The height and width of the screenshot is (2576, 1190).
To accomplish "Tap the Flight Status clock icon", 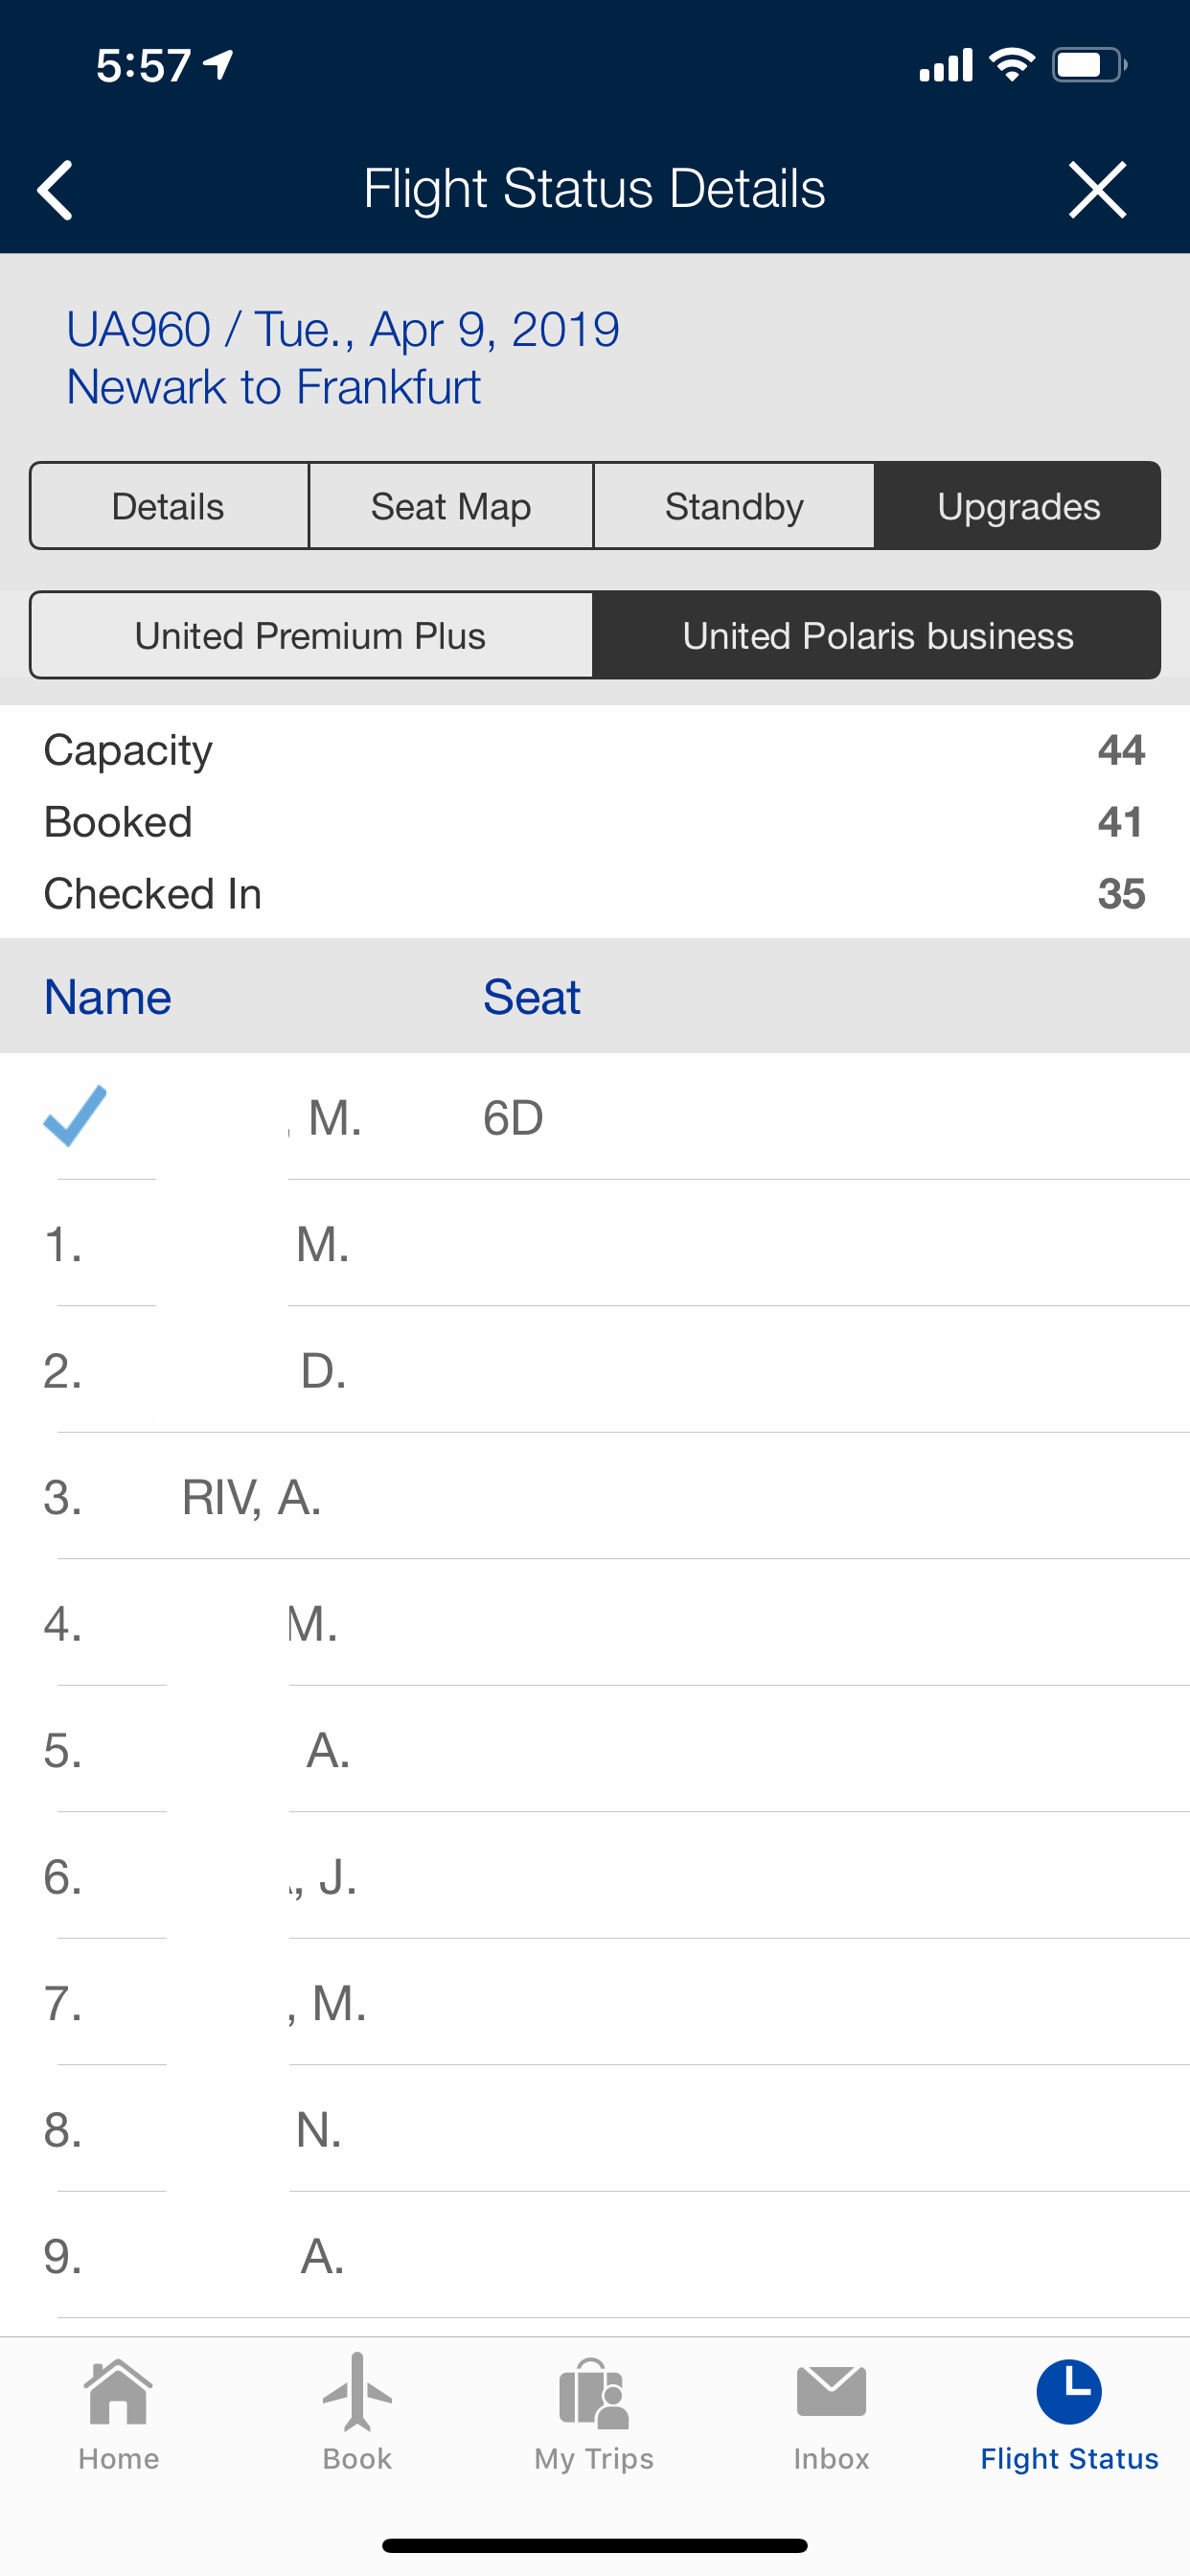I will [x=1068, y=2392].
